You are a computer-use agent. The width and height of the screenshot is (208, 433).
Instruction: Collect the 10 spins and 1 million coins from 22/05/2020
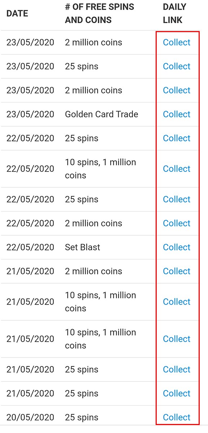click(177, 169)
